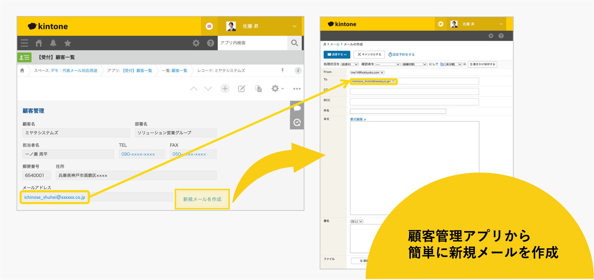Open the bookmarks star icon
This screenshot has height=280, width=594.
click(68, 43)
